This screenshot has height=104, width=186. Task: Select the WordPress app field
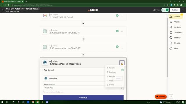click(83, 78)
